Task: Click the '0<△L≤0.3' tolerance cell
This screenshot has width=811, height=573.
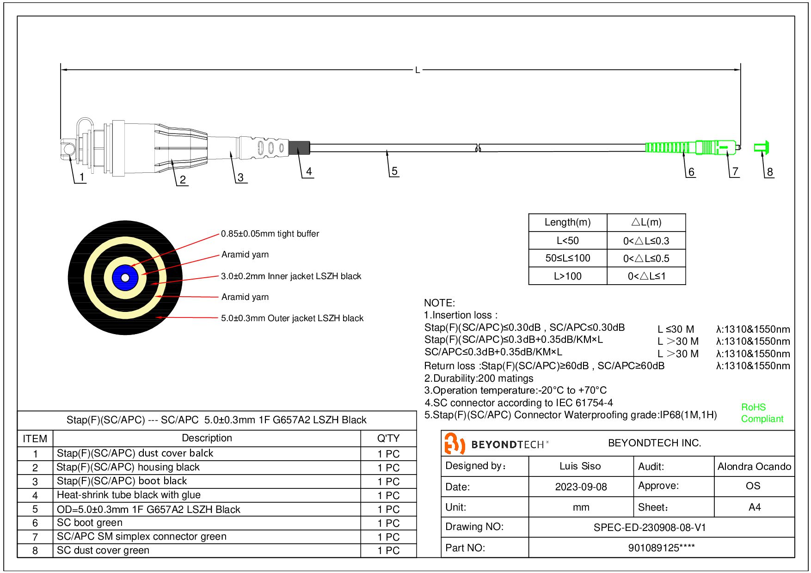Action: [646, 241]
